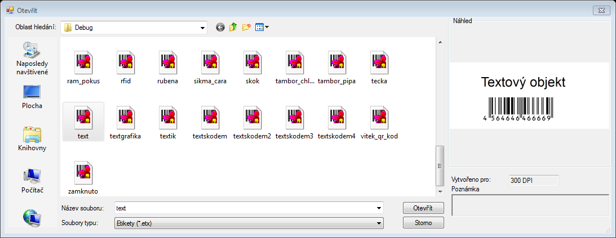Select the ram_pokus file icon

83,61
